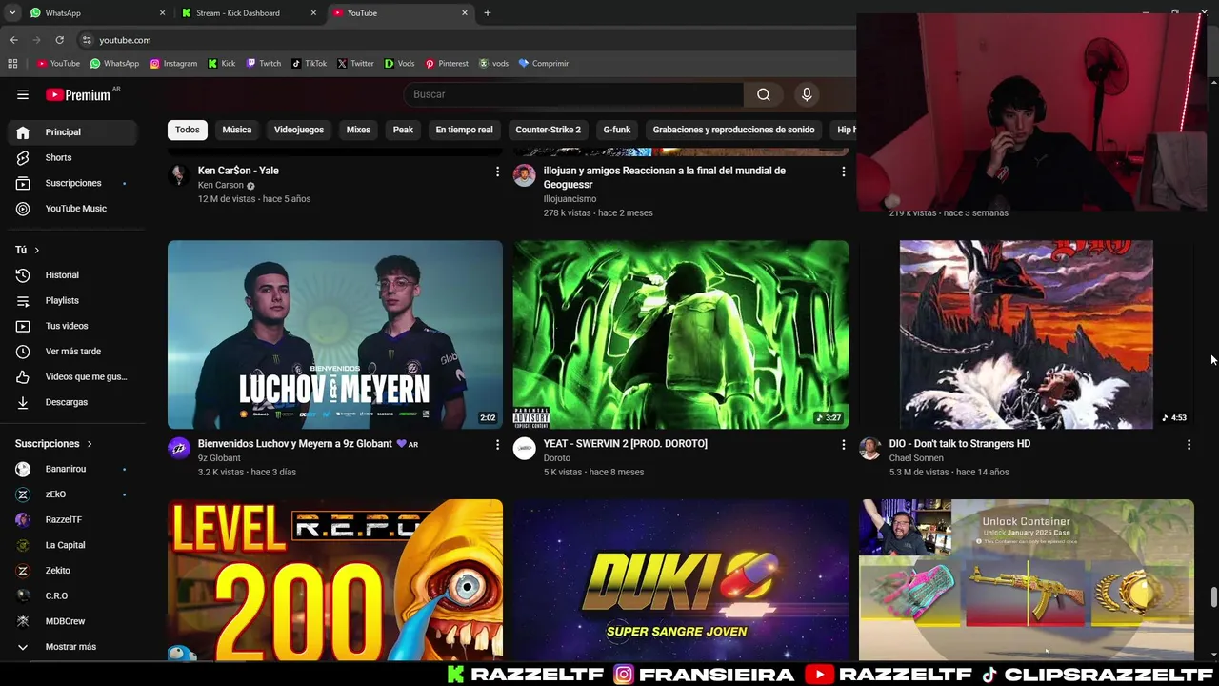
Task: Select the Mixes filter chip
Action: click(358, 130)
